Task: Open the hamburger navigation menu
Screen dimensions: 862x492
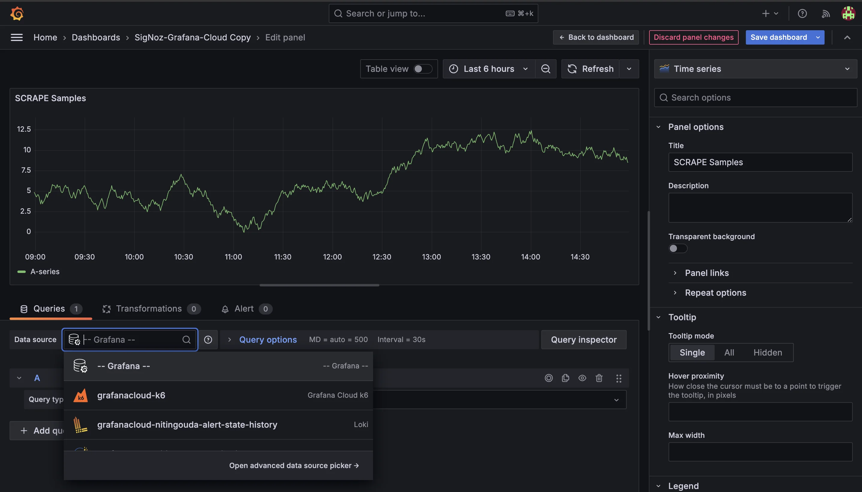Action: tap(16, 37)
